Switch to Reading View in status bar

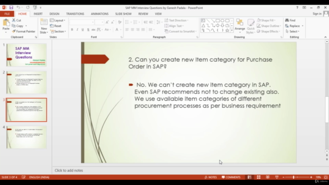click(268, 177)
